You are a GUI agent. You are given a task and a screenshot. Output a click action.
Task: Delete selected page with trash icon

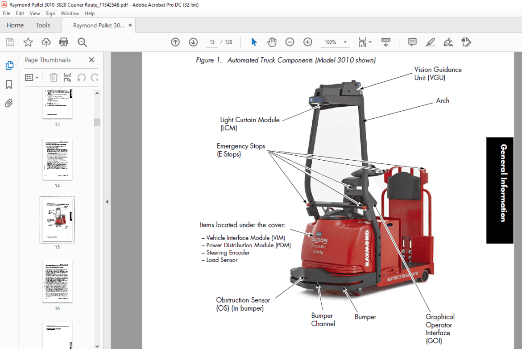[53, 78]
